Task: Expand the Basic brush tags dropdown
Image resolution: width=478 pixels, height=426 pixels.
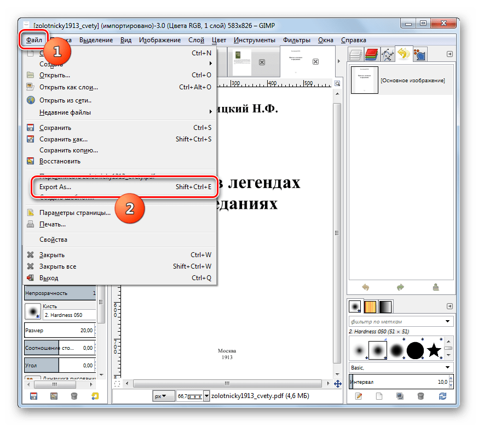Action: tap(447, 367)
